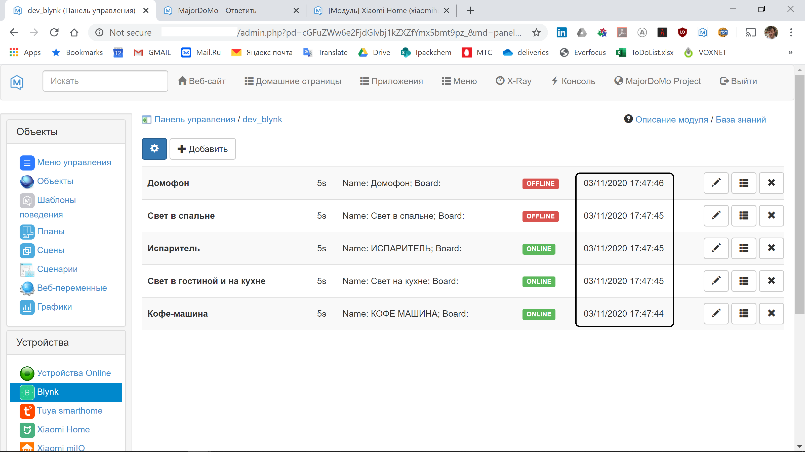The height and width of the screenshot is (452, 805).
Task: Expand the Приложения navigation menu
Action: click(x=391, y=81)
